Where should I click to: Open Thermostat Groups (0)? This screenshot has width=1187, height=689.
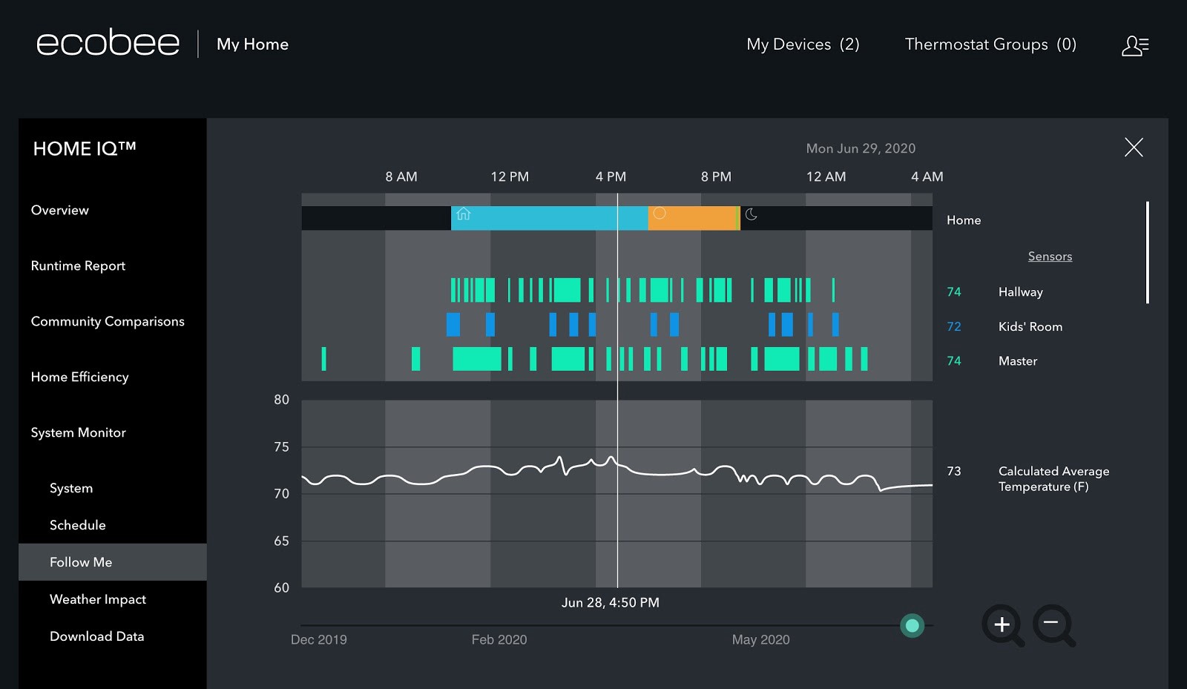coord(990,44)
